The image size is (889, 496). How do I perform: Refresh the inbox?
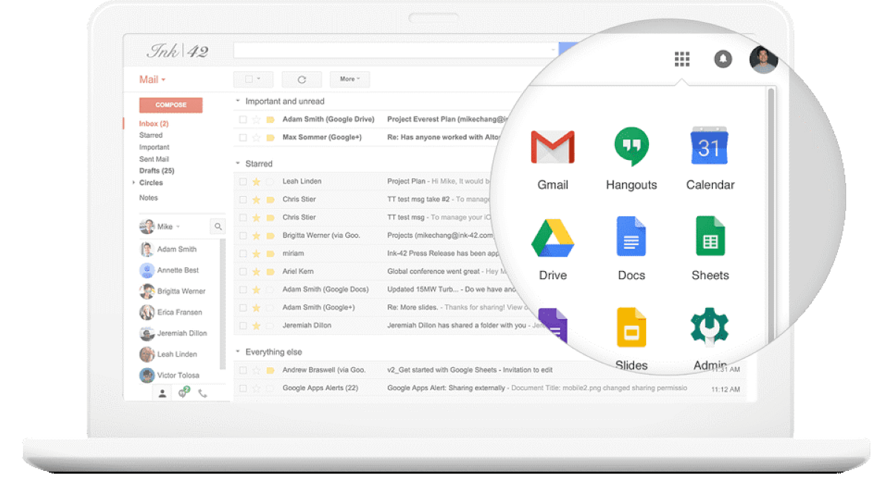pos(302,78)
